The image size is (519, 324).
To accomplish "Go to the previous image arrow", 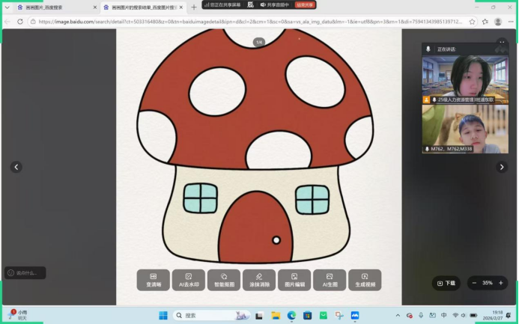I will (16, 167).
